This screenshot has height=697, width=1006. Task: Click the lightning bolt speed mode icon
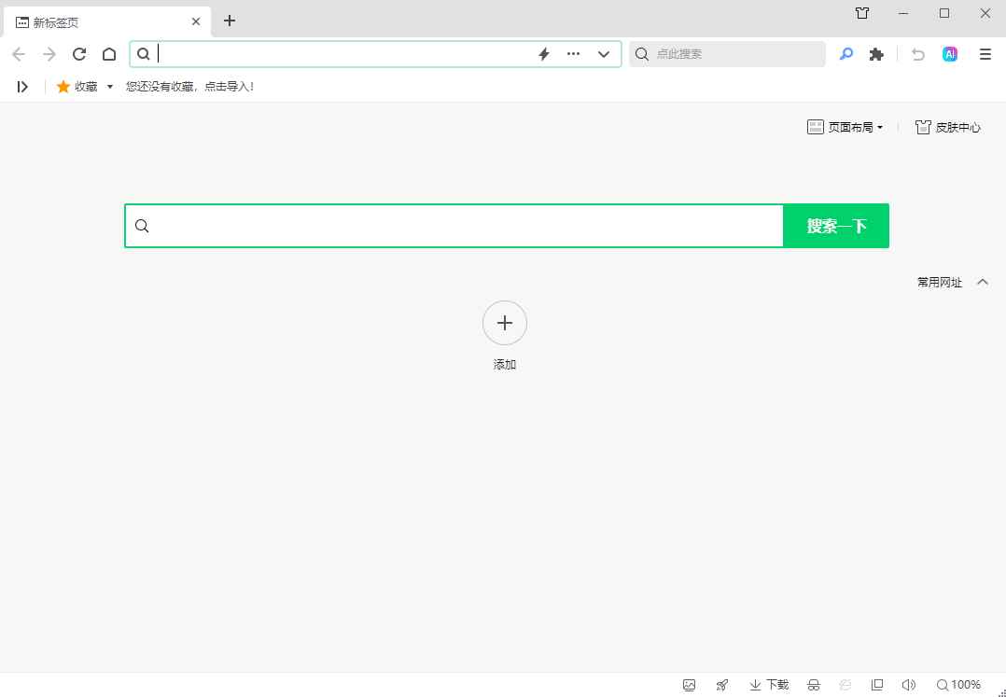click(x=544, y=54)
